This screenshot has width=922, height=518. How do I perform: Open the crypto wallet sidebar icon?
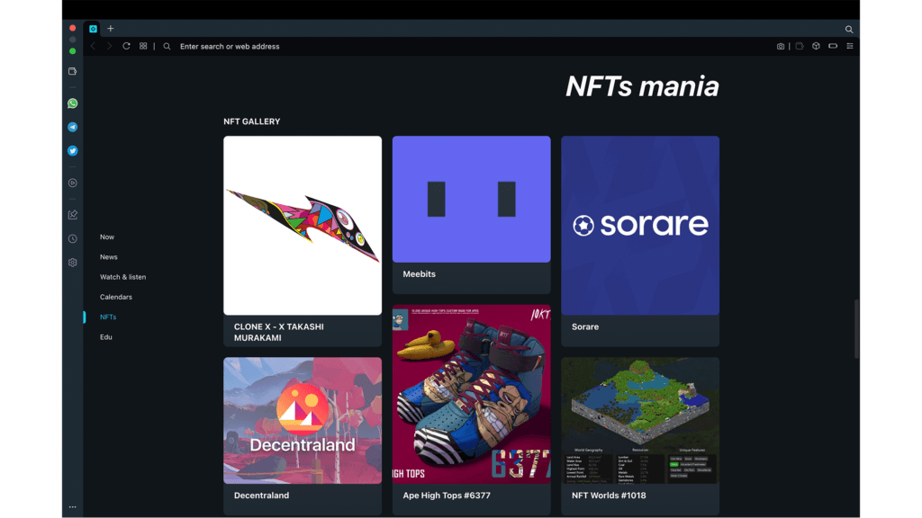[73, 71]
